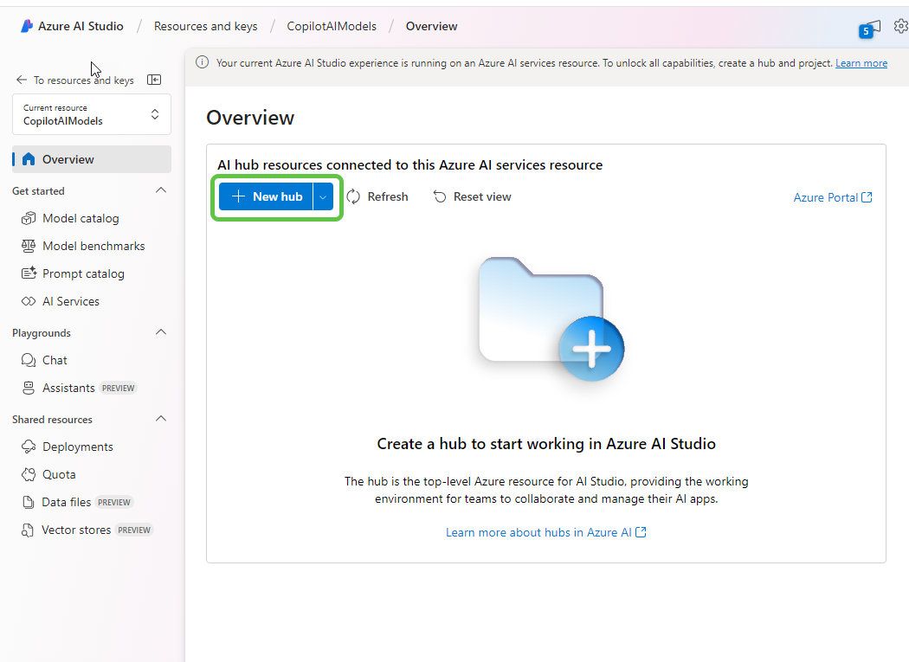Collapse the Shared resources section
The height and width of the screenshot is (662, 909).
coord(160,419)
